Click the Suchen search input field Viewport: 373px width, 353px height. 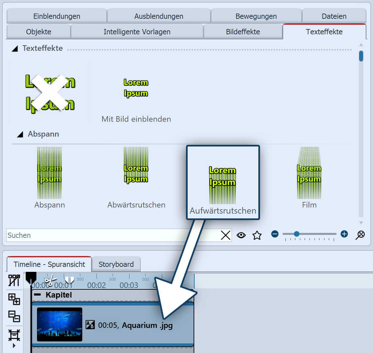click(x=112, y=235)
